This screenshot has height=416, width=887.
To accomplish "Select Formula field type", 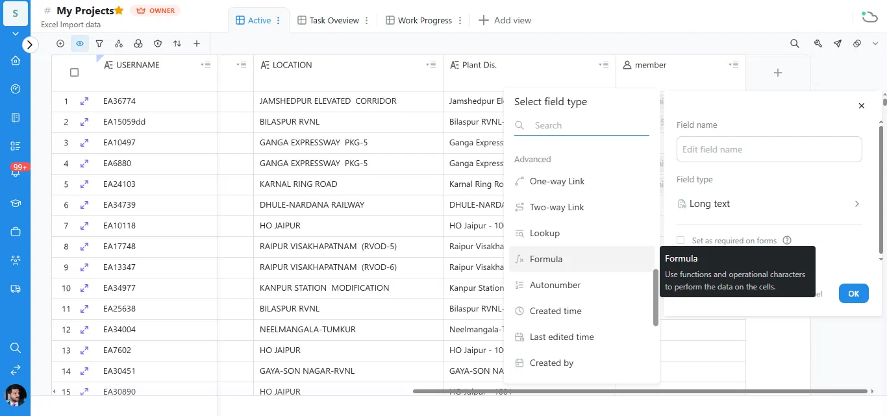I will tap(581, 259).
